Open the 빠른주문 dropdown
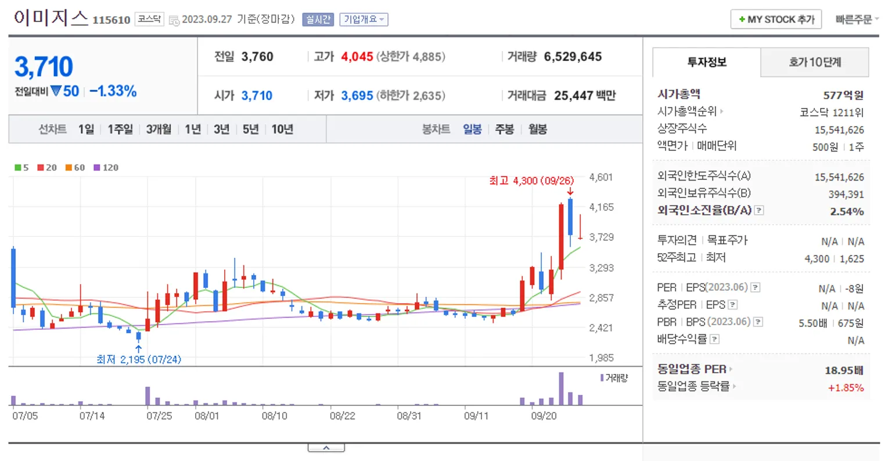This screenshot has height=461, width=888. pos(857,20)
